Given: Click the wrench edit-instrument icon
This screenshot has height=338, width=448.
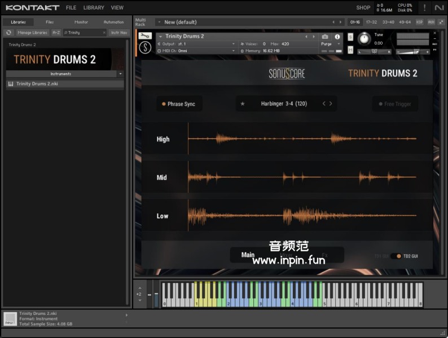Looking at the screenshot, I should pos(145,36).
